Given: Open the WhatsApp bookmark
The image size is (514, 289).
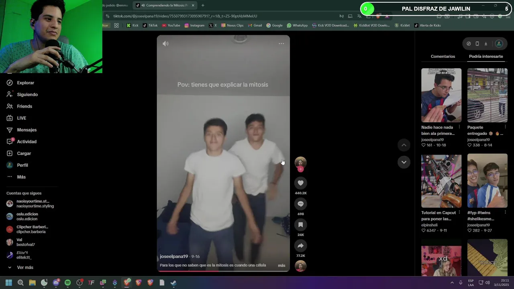Looking at the screenshot, I should [297, 25].
